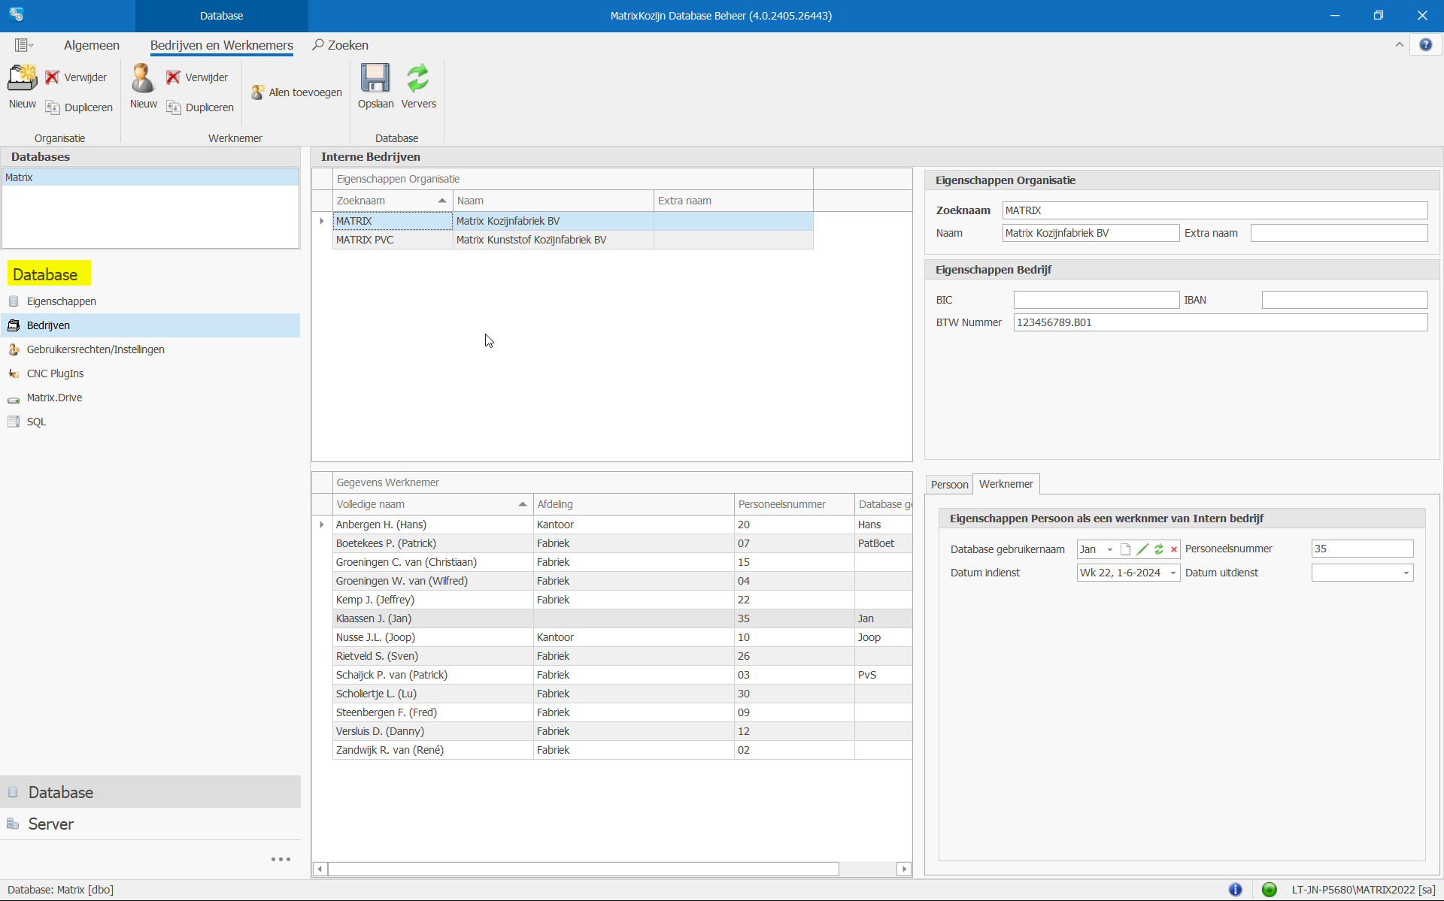Click the Opslaan floppy disk icon
Screen dimensions: 1444x901
pyautogui.click(x=375, y=78)
